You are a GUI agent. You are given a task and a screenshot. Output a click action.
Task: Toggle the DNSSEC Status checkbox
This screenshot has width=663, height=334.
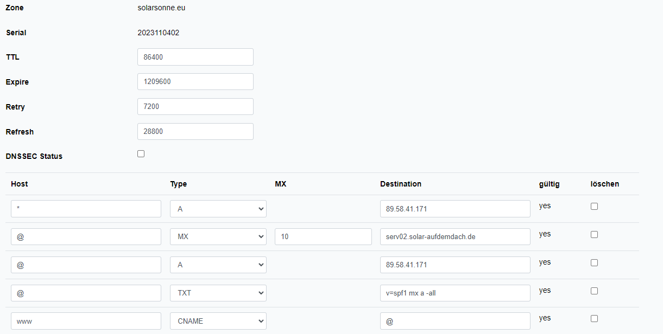[x=141, y=154]
